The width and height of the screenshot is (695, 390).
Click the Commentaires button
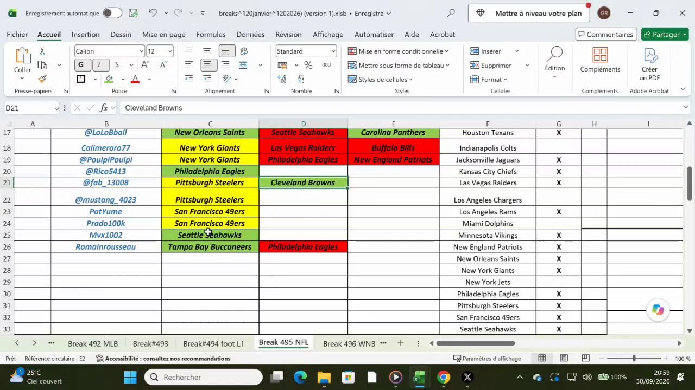tap(605, 34)
